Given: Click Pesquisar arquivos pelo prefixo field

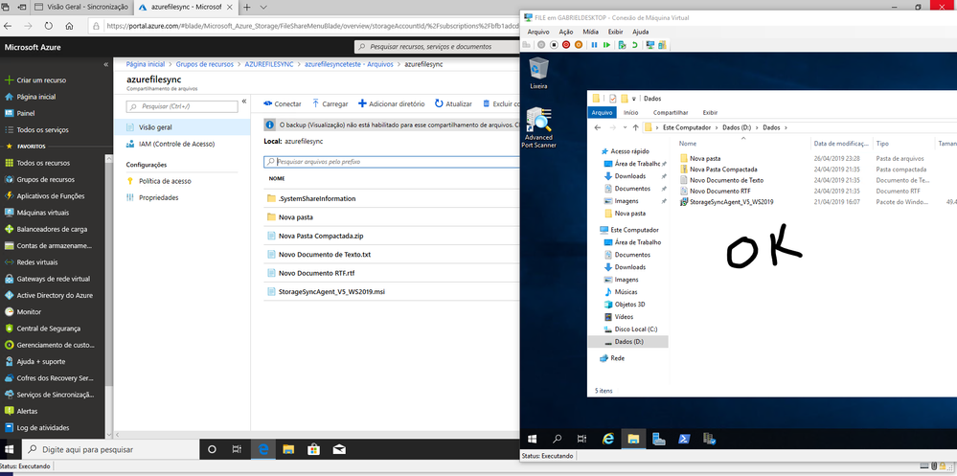Looking at the screenshot, I should (x=391, y=162).
